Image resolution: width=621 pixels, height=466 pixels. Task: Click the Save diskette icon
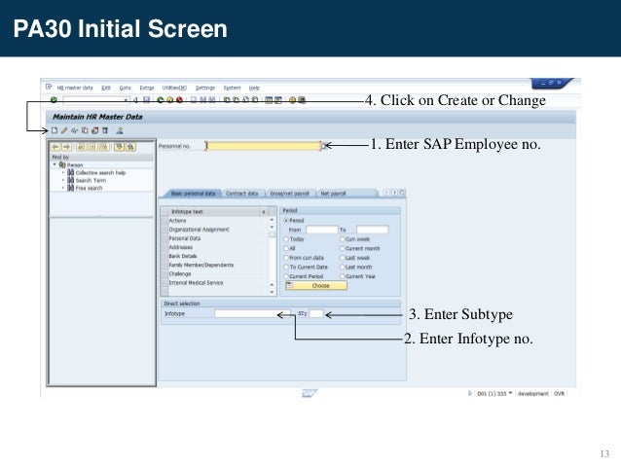[x=146, y=99]
